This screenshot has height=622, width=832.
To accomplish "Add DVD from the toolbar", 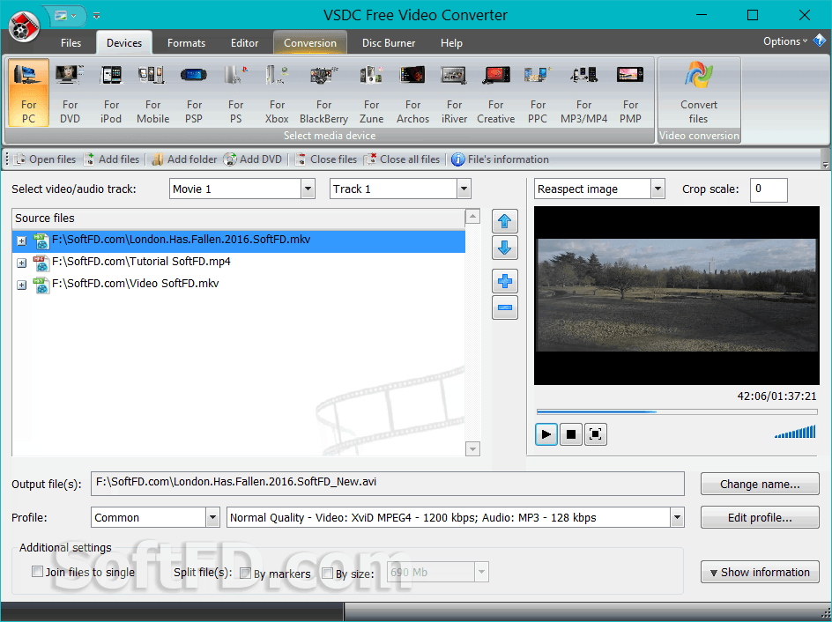I will [x=253, y=159].
